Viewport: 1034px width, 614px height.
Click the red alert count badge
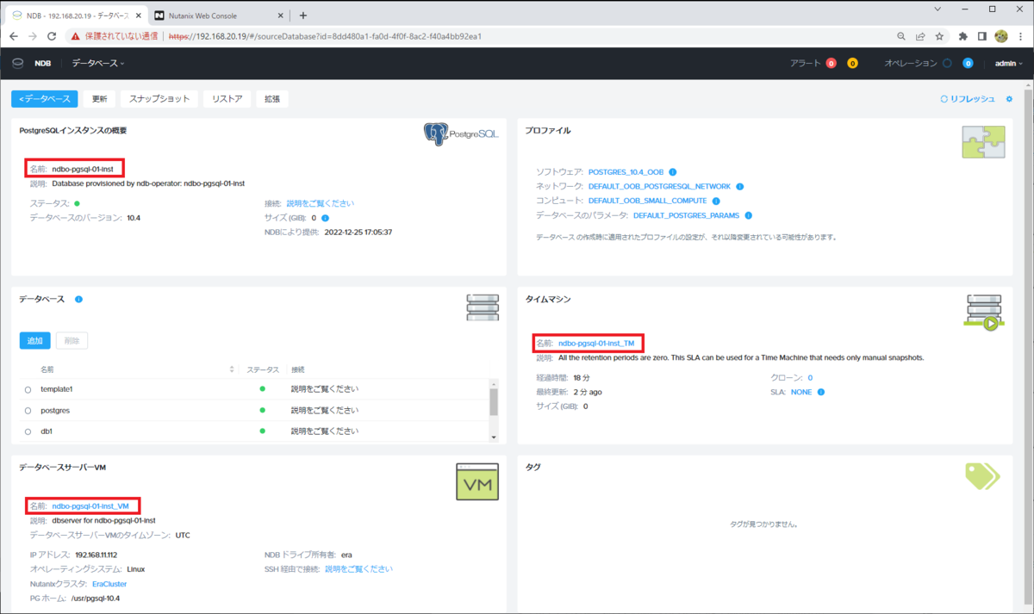[831, 63]
